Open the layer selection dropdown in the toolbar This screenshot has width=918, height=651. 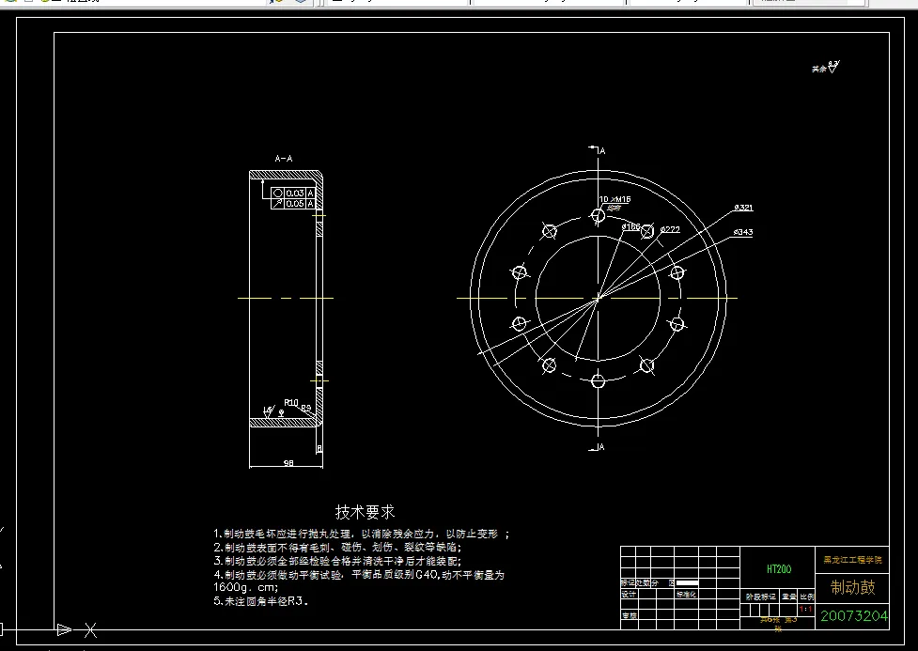[x=395, y=3]
